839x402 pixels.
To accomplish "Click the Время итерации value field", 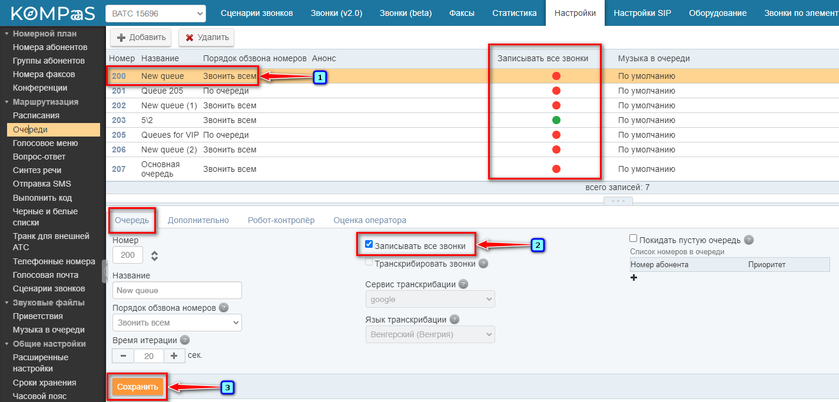I will pos(149,356).
